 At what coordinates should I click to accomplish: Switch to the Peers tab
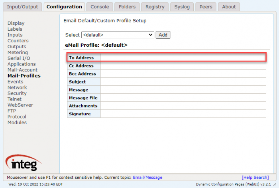coord(206,7)
